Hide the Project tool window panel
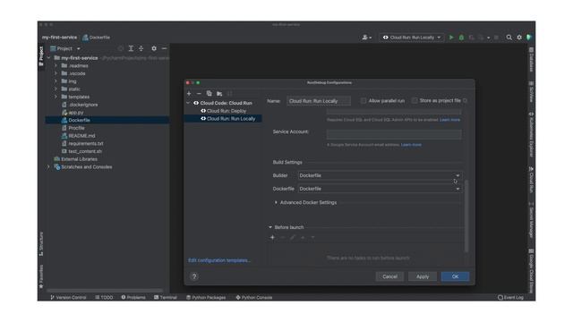The height and width of the screenshot is (322, 573). tap(164, 48)
